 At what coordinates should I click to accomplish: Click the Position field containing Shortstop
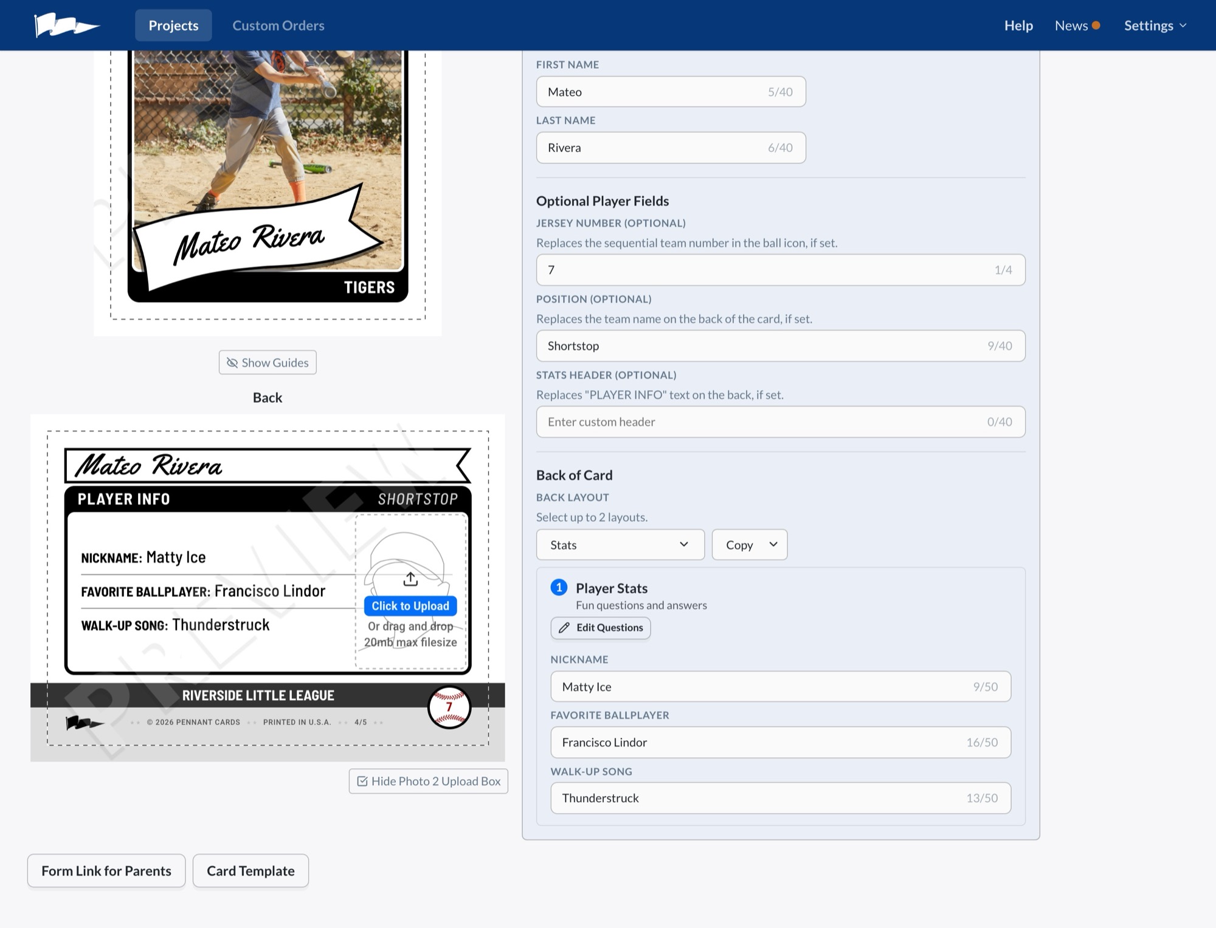pyautogui.click(x=781, y=346)
